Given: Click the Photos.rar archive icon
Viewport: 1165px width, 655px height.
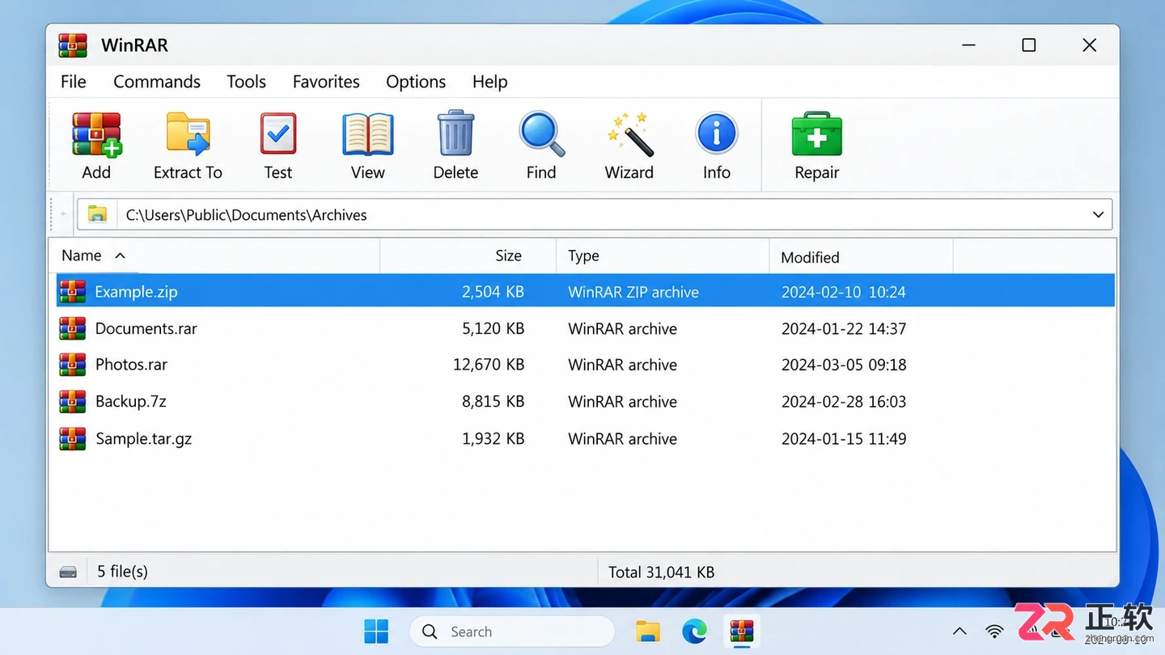Looking at the screenshot, I should click(x=73, y=365).
